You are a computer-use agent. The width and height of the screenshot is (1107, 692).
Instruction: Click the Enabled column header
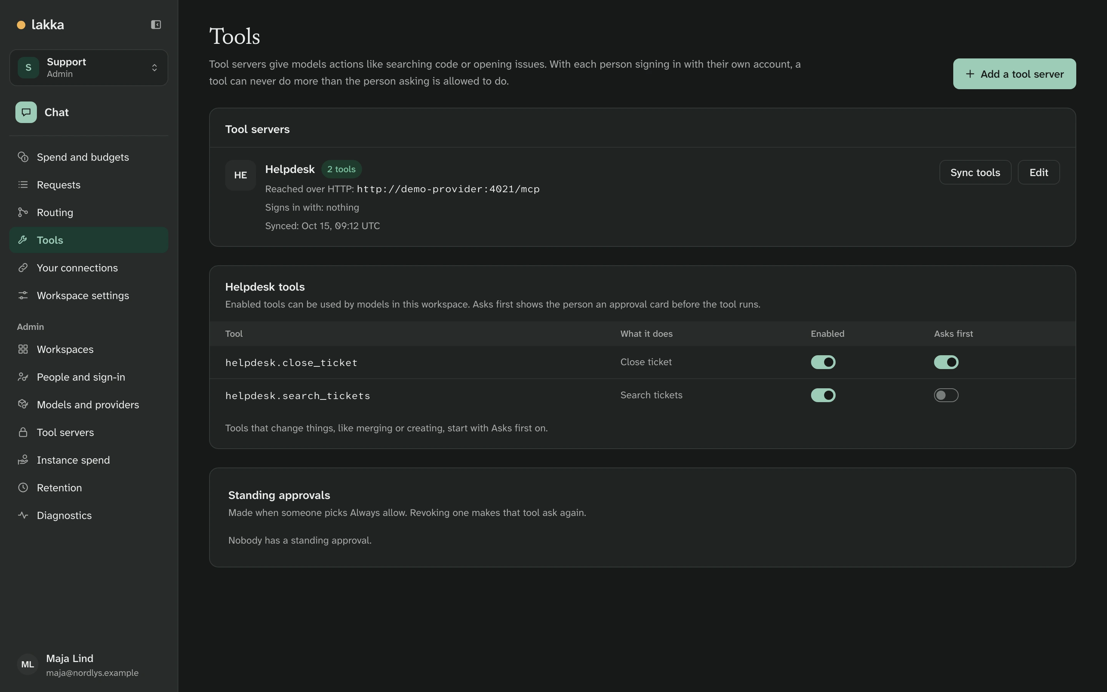click(828, 334)
